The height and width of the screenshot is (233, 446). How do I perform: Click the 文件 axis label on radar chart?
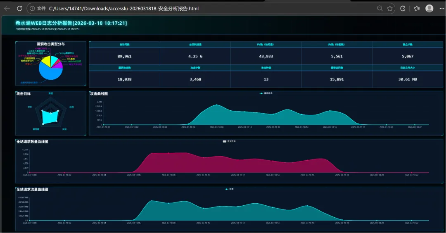[x=30, y=107]
